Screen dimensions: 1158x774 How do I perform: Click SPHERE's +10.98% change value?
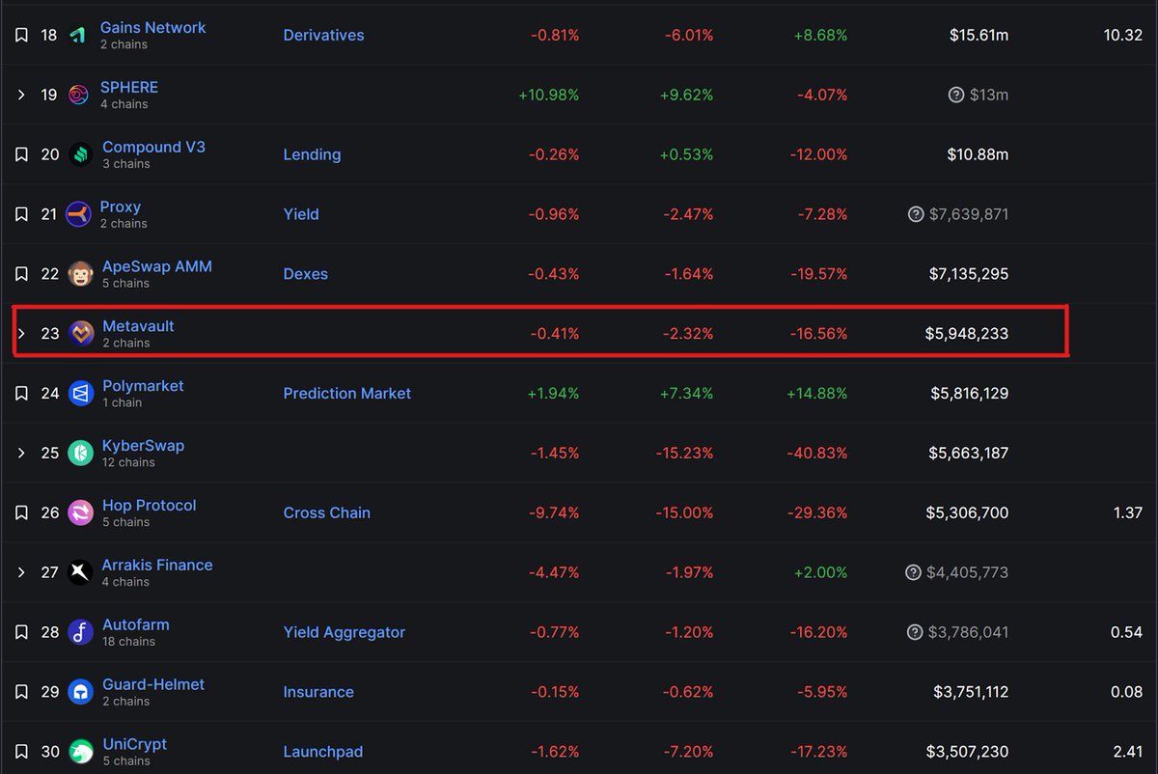(x=549, y=95)
